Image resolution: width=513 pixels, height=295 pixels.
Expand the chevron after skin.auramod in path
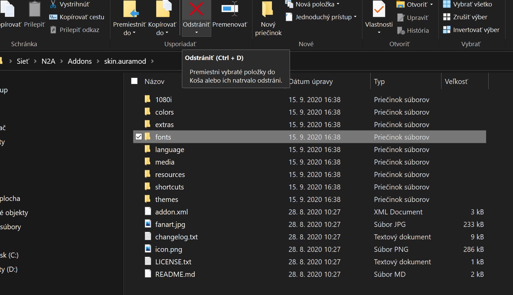pos(153,61)
